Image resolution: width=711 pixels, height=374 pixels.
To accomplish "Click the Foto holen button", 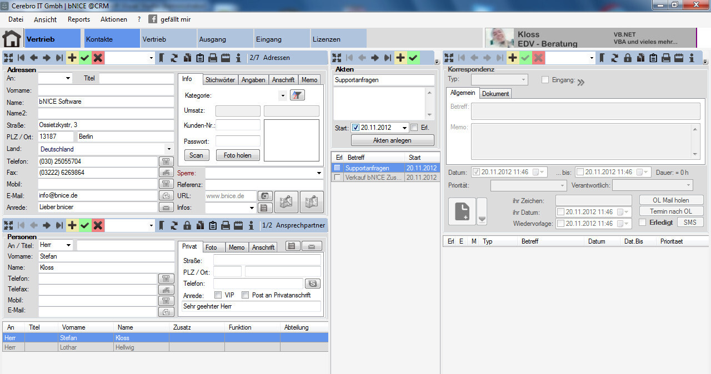I will click(238, 155).
